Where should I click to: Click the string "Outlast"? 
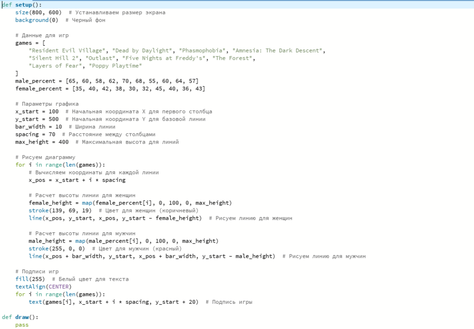(x=101, y=58)
